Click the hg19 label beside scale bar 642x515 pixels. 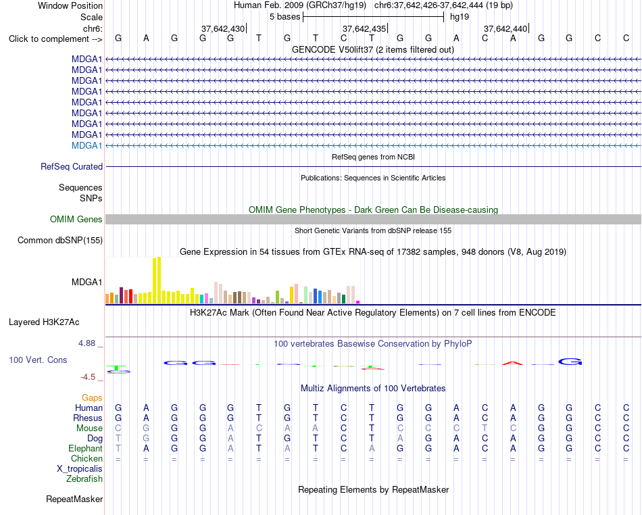[x=460, y=17]
